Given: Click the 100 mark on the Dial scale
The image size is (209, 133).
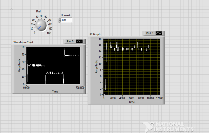Looking at the screenshot, I should coord(49,33).
